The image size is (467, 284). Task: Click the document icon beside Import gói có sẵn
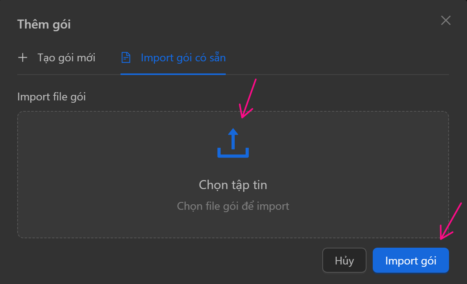click(126, 58)
